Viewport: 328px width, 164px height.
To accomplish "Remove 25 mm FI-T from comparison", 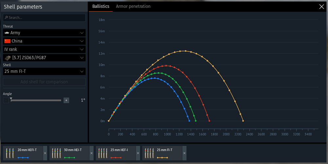I will pyautogui.click(x=184, y=153).
